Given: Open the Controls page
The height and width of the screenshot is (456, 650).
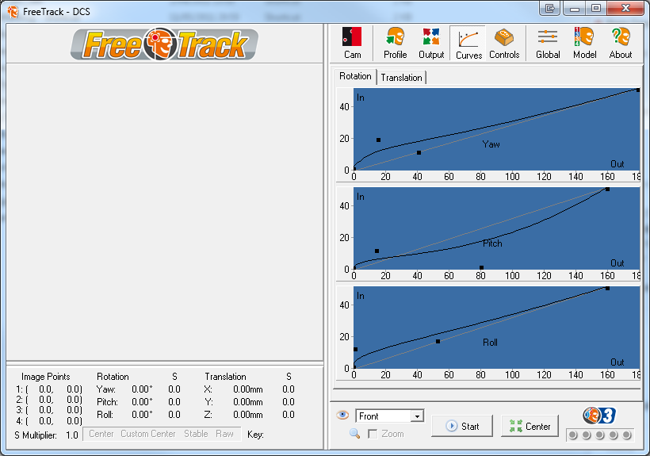Looking at the screenshot, I should point(504,43).
